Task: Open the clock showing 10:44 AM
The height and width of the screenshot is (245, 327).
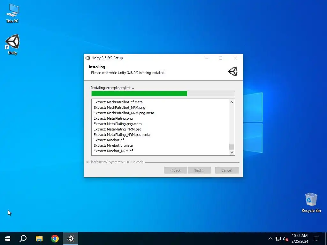Action: [300, 239]
